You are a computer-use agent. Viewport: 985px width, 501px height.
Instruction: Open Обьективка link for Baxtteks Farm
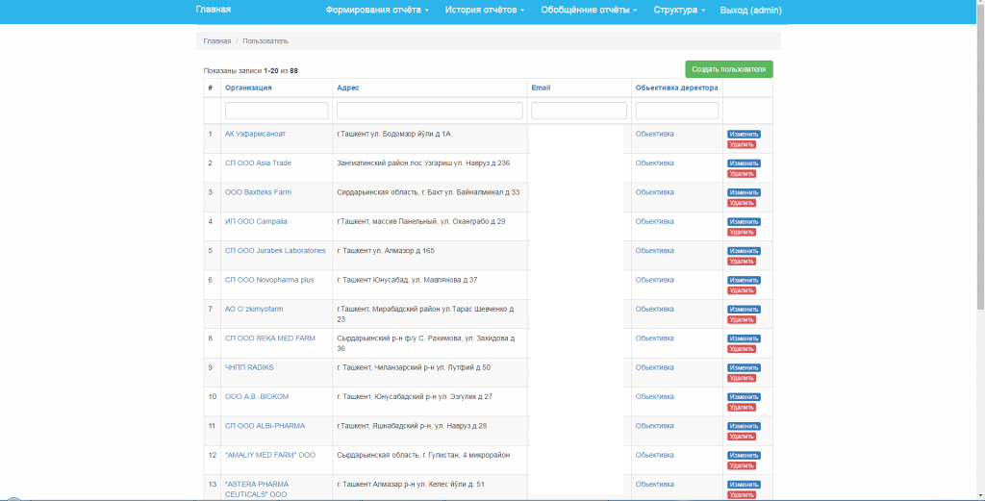pos(654,192)
